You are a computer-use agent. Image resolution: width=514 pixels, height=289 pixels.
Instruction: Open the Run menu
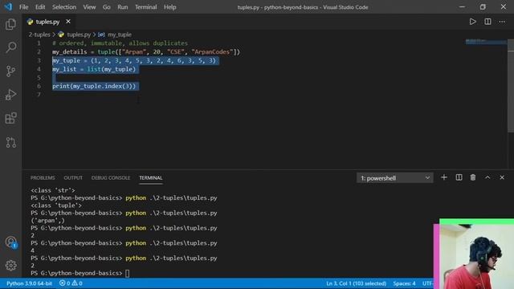123,7
